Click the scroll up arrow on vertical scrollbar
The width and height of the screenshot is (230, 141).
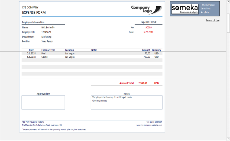point(228,1)
